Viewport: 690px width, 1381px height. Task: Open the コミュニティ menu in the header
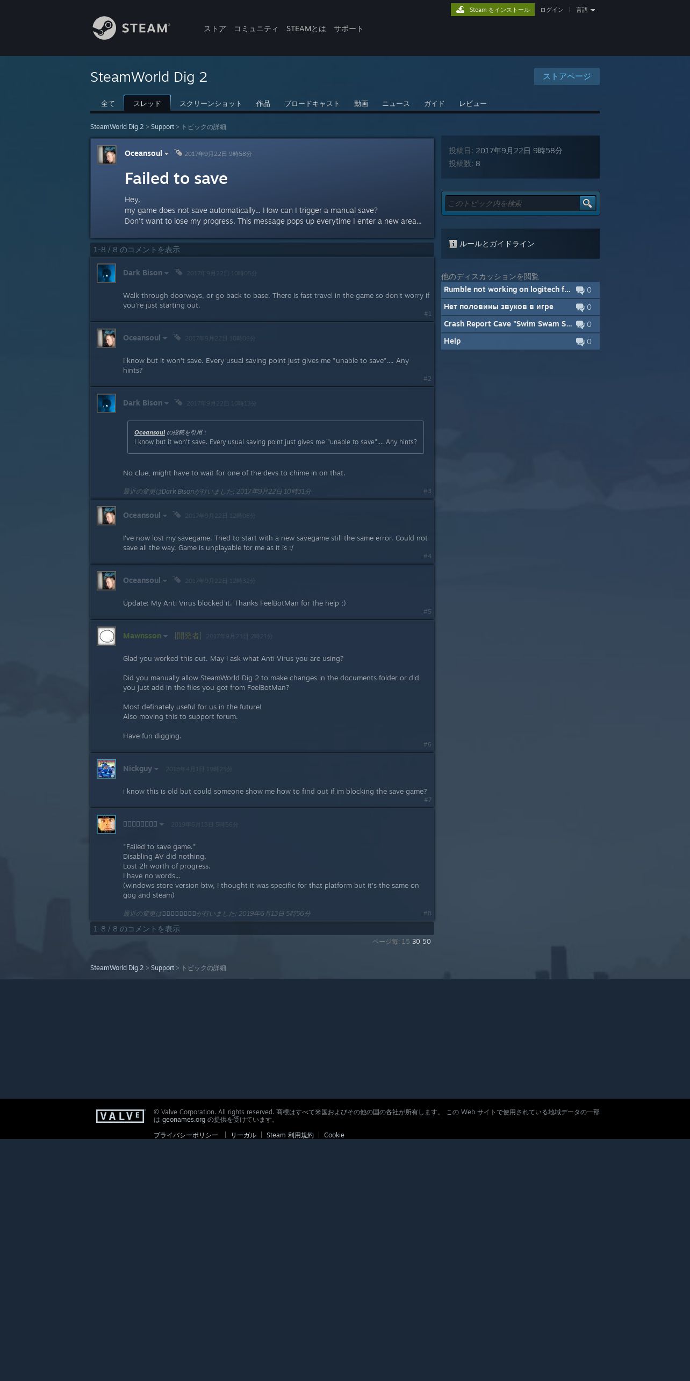(256, 29)
